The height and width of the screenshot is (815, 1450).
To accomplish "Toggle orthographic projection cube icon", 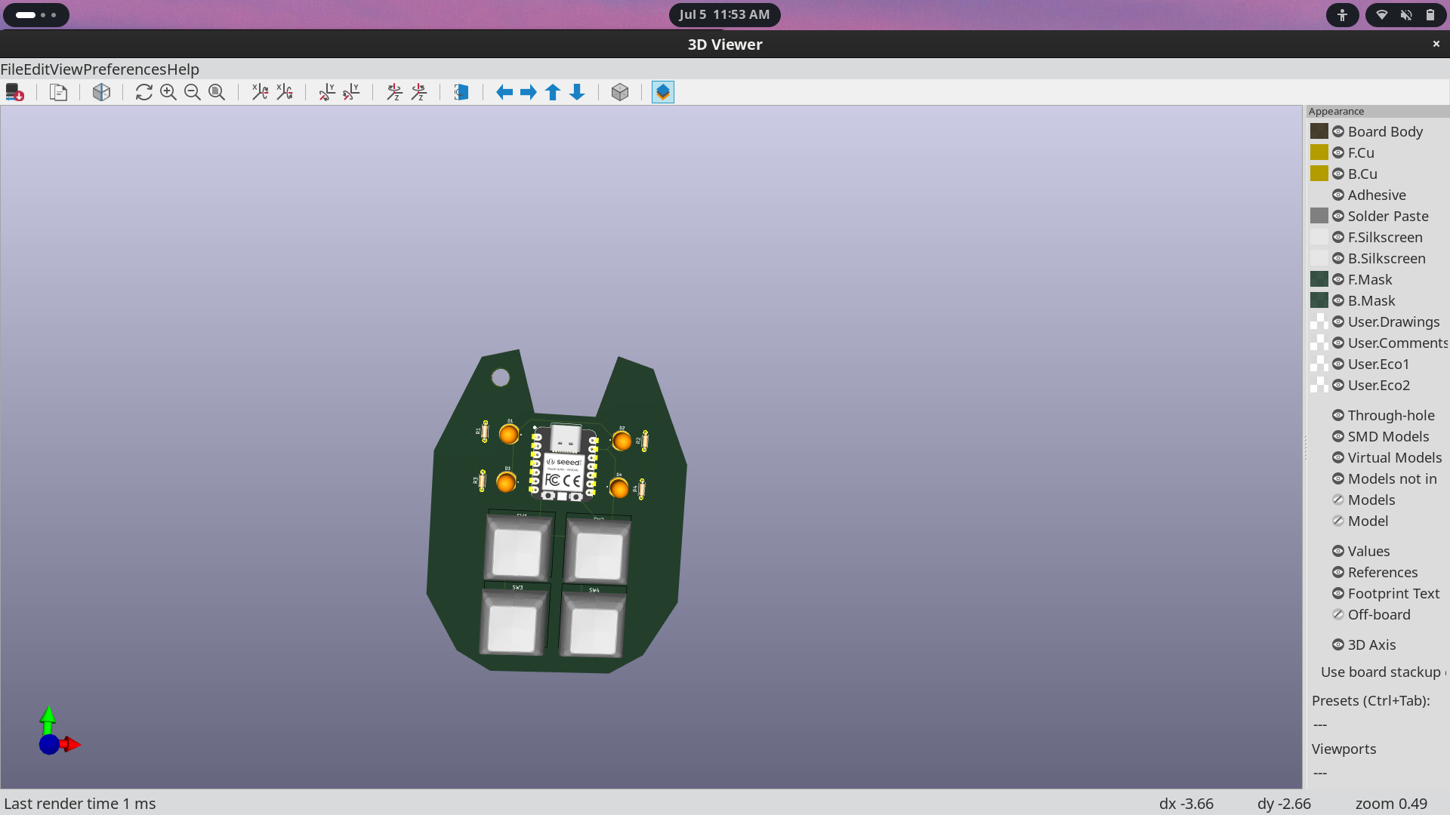I will pyautogui.click(x=620, y=92).
